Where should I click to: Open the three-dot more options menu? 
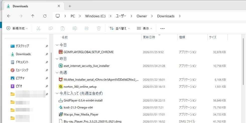[x=162, y=28]
